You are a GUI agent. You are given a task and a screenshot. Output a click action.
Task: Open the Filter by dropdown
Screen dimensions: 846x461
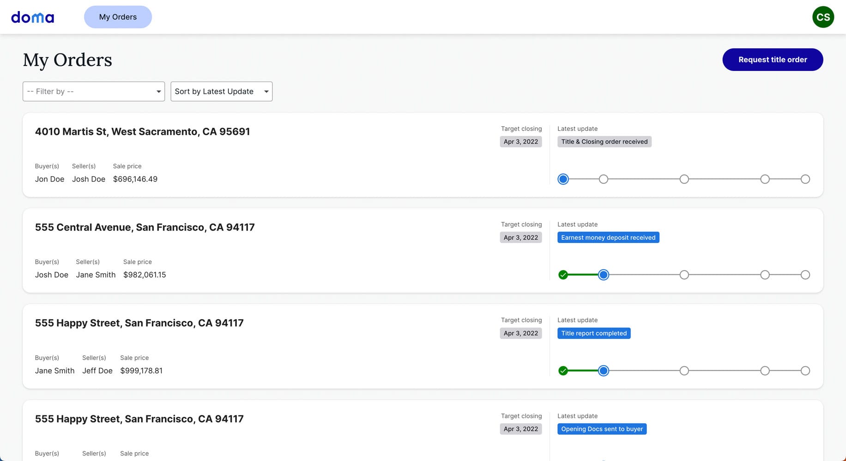[94, 91]
